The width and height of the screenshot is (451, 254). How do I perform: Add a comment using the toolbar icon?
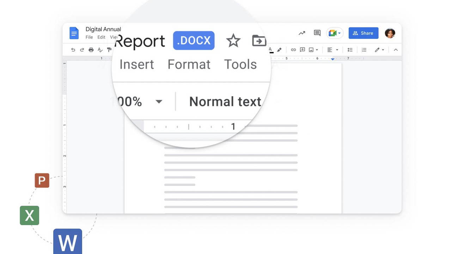(302, 50)
